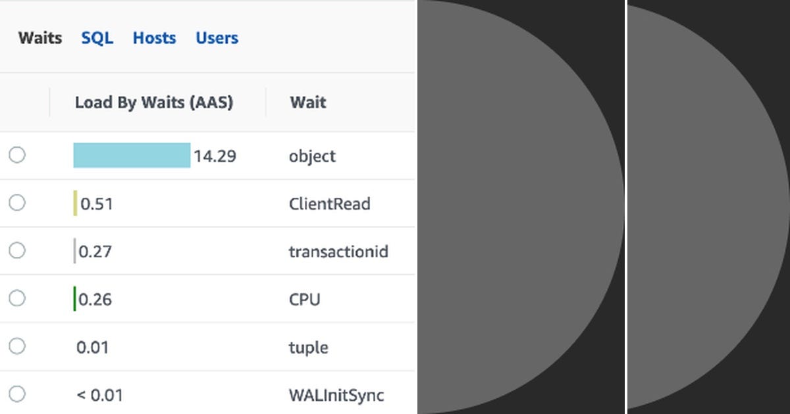Screen dimensions: 790x414
Task: Choose the transactionid wait radio button
Action: point(17,250)
